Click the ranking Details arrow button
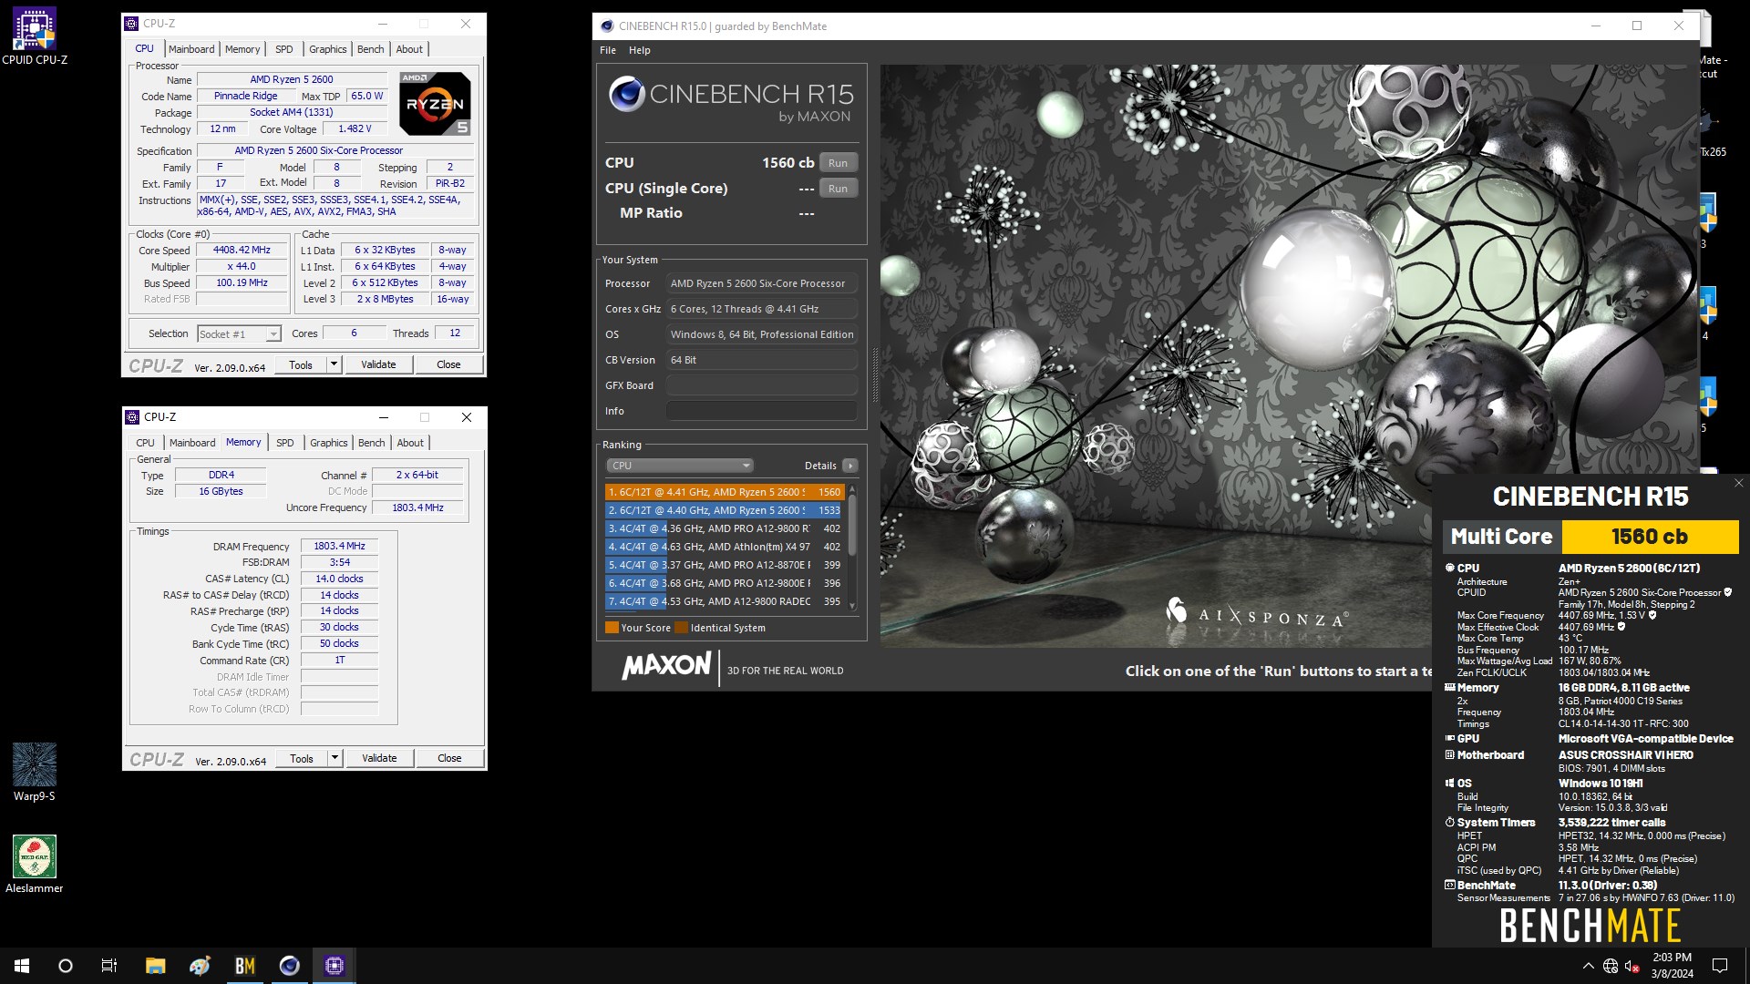The width and height of the screenshot is (1750, 984). [849, 466]
